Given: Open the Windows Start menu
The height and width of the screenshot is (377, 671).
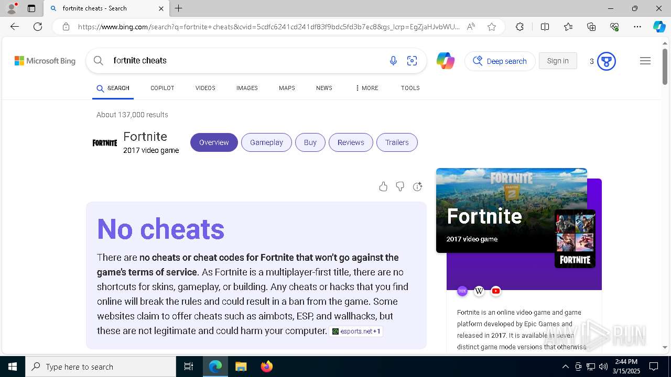Looking at the screenshot, I should [13, 367].
